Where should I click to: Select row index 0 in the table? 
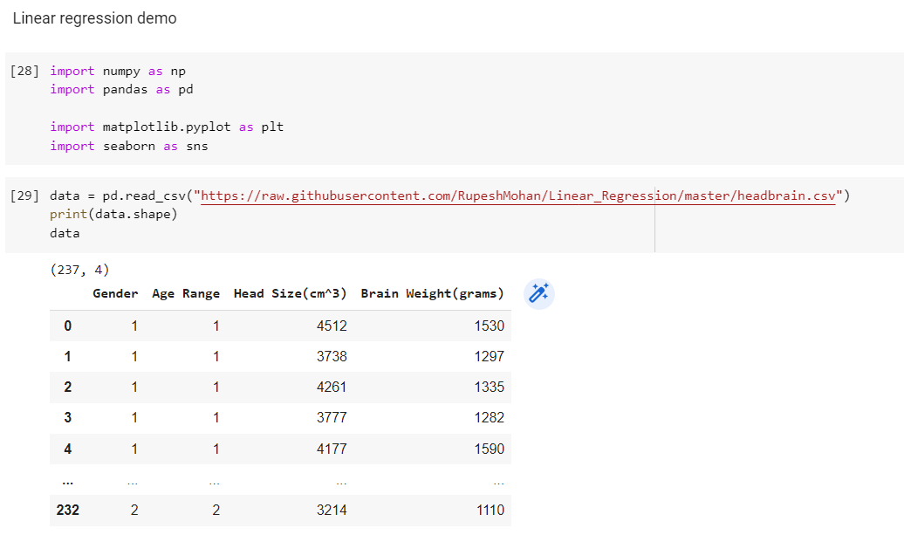(x=67, y=325)
